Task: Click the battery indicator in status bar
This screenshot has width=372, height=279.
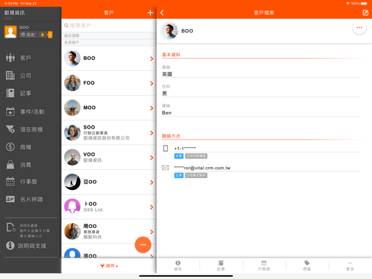Action: (364, 3)
